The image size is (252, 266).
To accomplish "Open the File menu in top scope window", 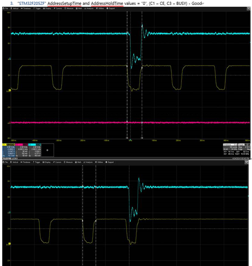I will [x=5, y=8].
